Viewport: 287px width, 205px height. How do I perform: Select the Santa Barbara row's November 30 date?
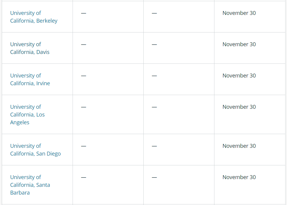tap(239, 177)
